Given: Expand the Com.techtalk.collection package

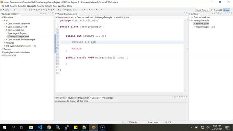Looking at the screenshot, I should [5, 24].
